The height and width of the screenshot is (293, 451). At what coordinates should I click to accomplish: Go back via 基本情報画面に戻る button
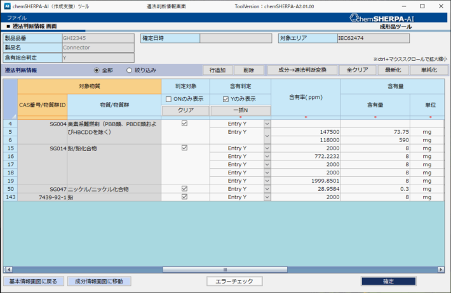coord(33,281)
